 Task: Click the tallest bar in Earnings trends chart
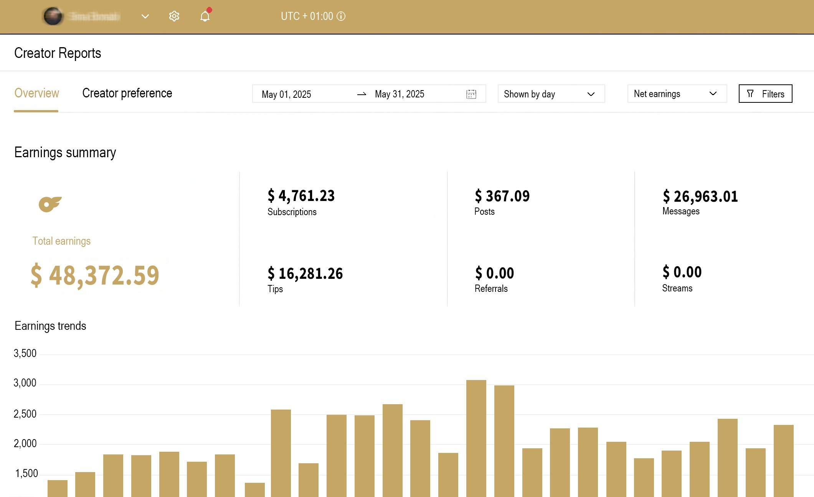pos(476,437)
